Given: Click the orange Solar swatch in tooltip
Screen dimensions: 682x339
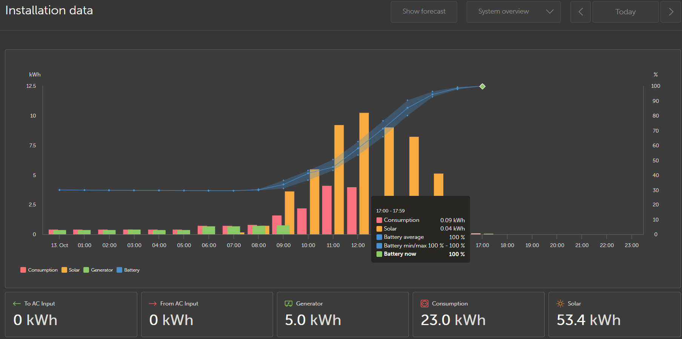Looking at the screenshot, I should [x=379, y=229].
